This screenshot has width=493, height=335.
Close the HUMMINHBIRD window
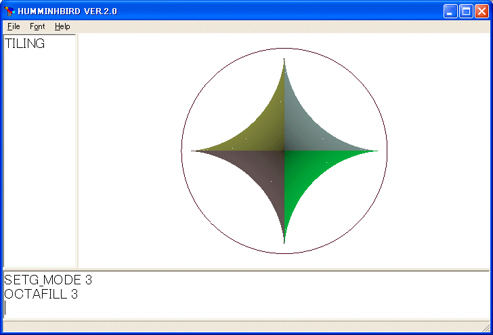point(481,11)
